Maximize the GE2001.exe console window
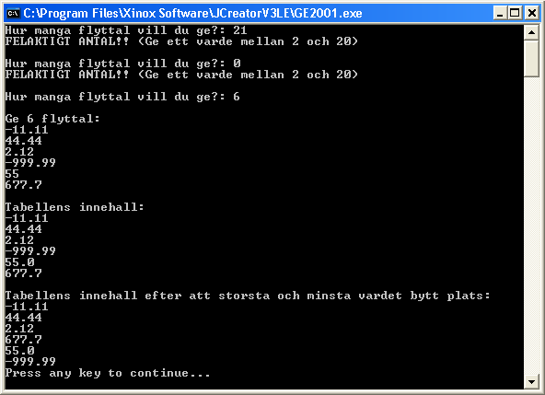The width and height of the screenshot is (545, 395). pyautogui.click(x=515, y=13)
